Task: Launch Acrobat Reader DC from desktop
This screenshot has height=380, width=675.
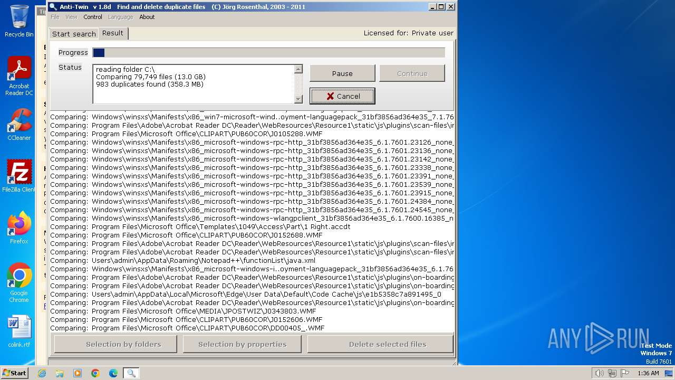Action: coord(19,76)
